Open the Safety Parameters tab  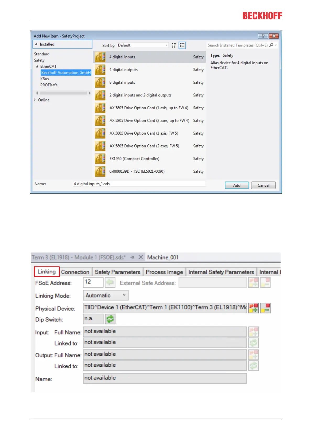click(117, 272)
